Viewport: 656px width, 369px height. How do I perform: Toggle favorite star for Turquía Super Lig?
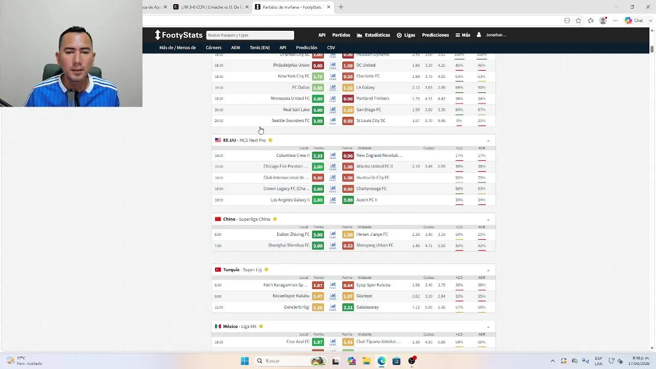(x=266, y=270)
